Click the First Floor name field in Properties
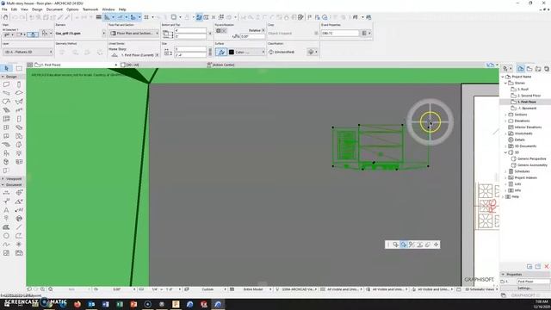 point(533,282)
